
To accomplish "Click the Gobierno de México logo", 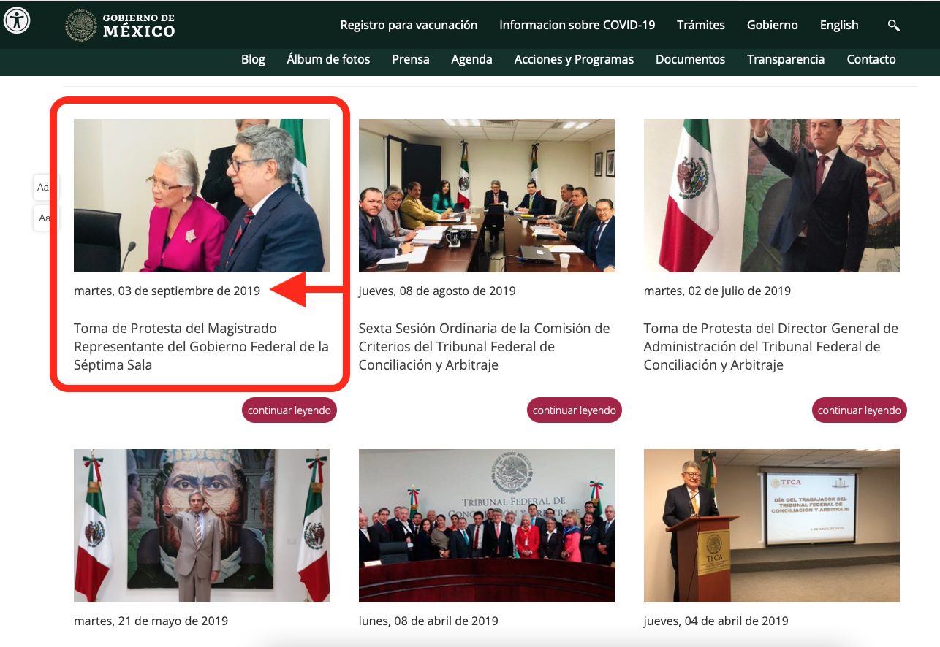I will [x=120, y=25].
